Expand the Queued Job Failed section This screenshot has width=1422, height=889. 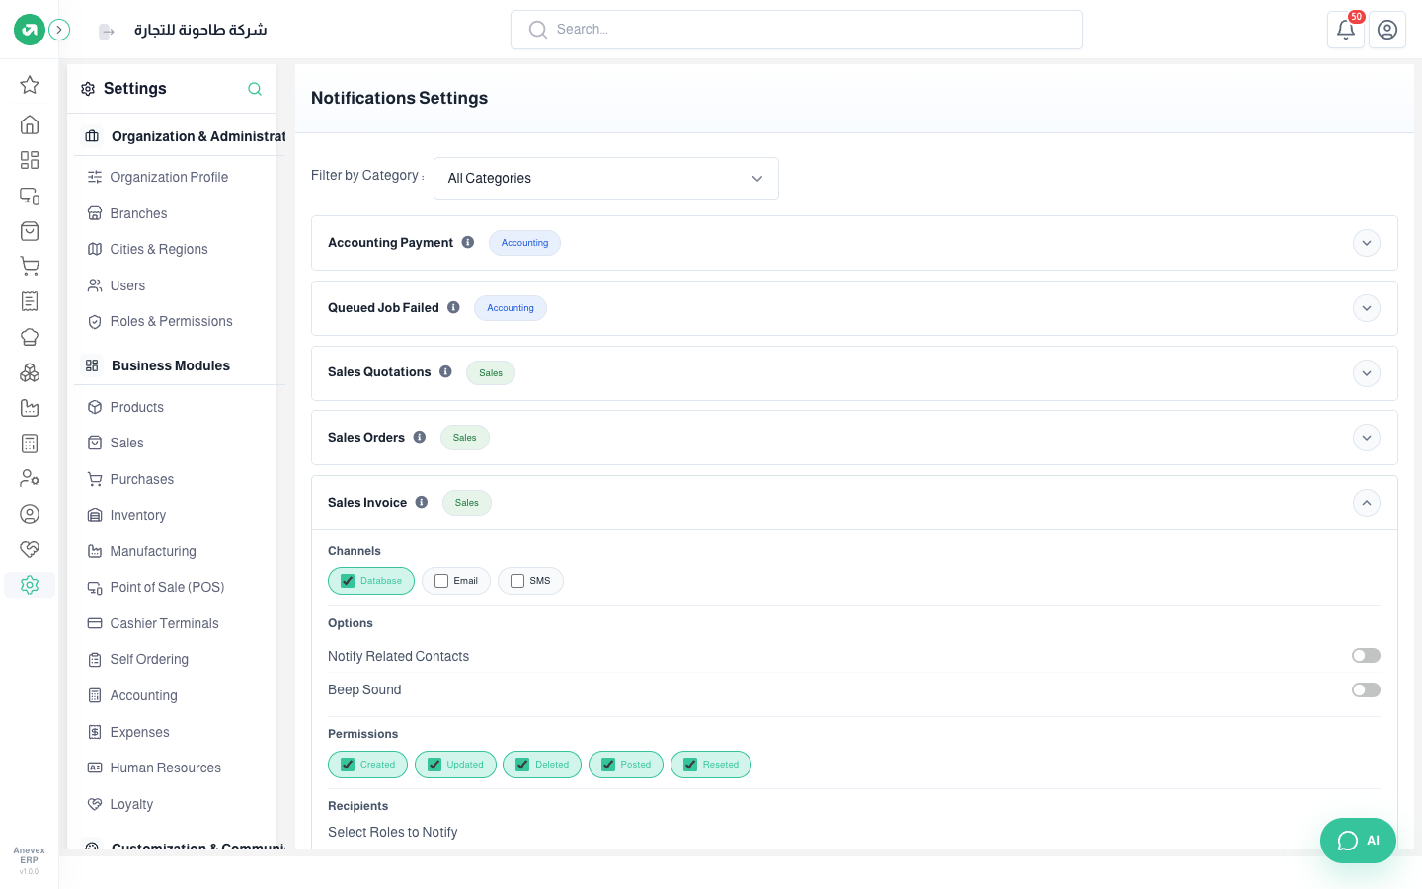coord(1367,308)
